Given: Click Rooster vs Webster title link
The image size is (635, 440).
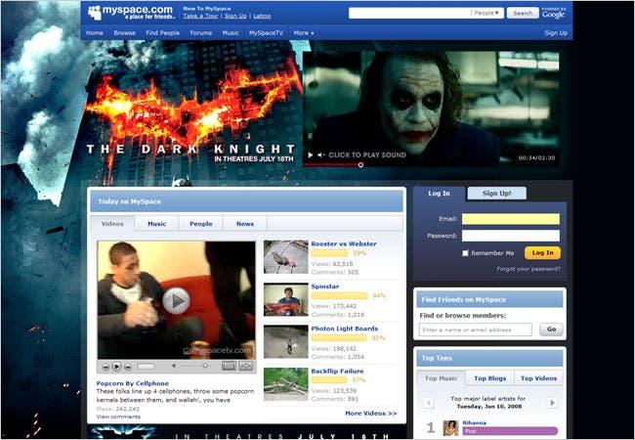Looking at the screenshot, I should click(344, 243).
